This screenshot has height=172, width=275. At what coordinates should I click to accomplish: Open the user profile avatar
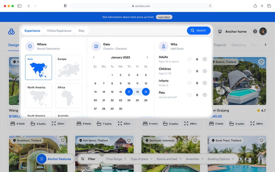[x=263, y=31]
